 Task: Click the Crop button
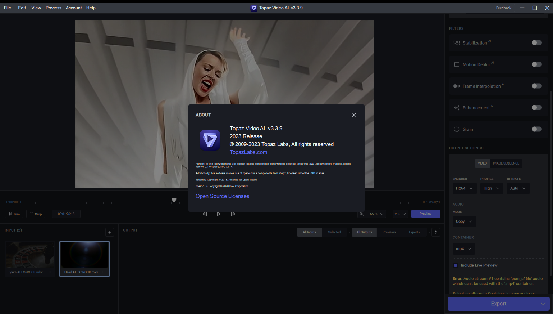(x=36, y=214)
